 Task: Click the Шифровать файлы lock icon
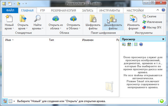(93, 19)
